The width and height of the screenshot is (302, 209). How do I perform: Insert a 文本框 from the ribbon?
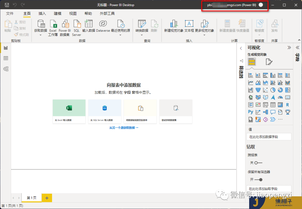pyautogui.click(x=189, y=26)
